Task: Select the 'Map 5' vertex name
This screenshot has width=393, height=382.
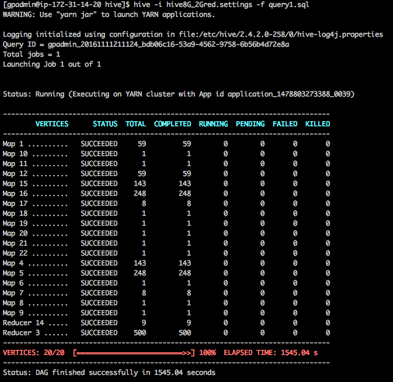Action: pos(13,273)
